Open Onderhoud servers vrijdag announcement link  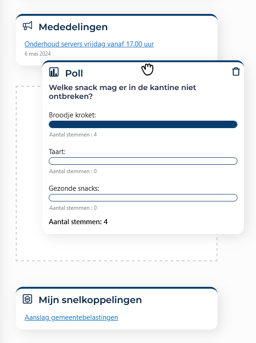point(89,44)
